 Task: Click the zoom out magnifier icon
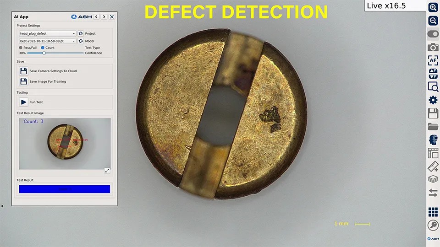click(x=433, y=21)
